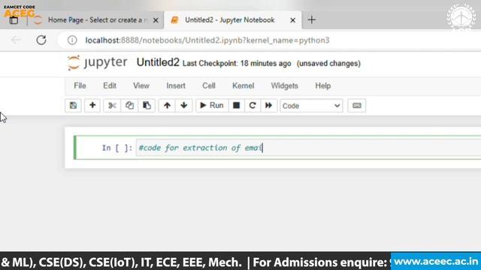Close the Home Page tab
Screen dimensions: 481x270
156,20
